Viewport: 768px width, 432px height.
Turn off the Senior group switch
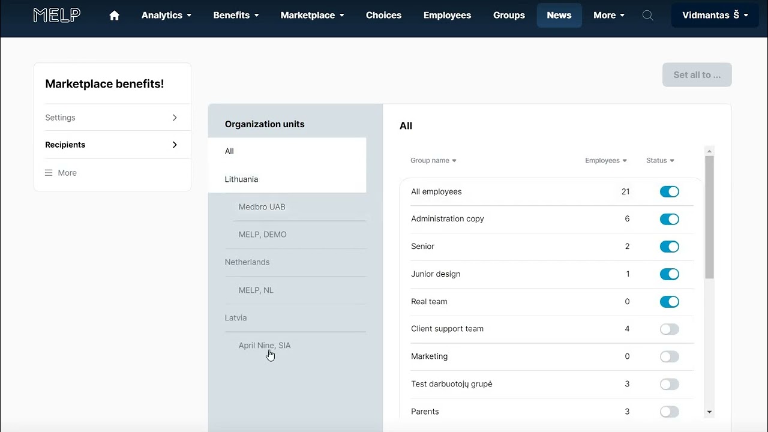pos(669,247)
